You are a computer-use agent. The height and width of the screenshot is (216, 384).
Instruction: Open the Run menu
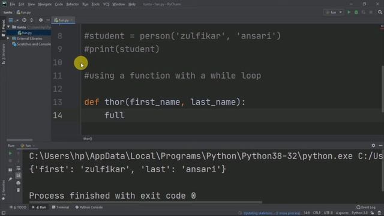(x=85, y=4)
